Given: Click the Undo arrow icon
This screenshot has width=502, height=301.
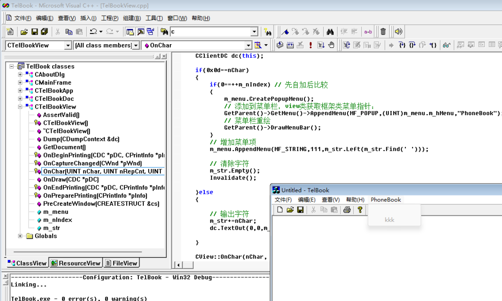Looking at the screenshot, I should click(x=93, y=31).
